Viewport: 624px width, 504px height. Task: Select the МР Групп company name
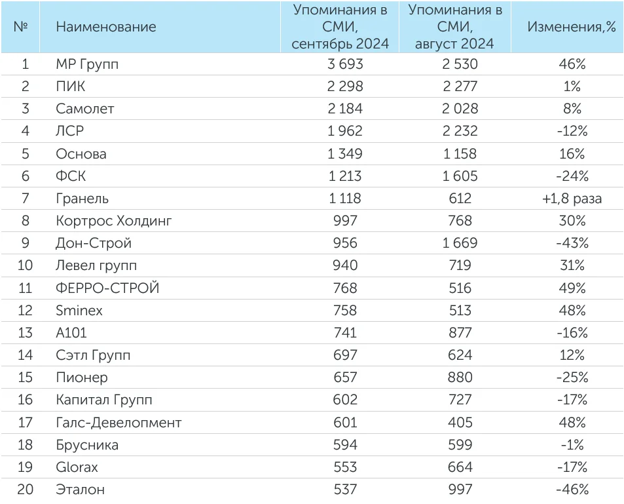(x=88, y=64)
